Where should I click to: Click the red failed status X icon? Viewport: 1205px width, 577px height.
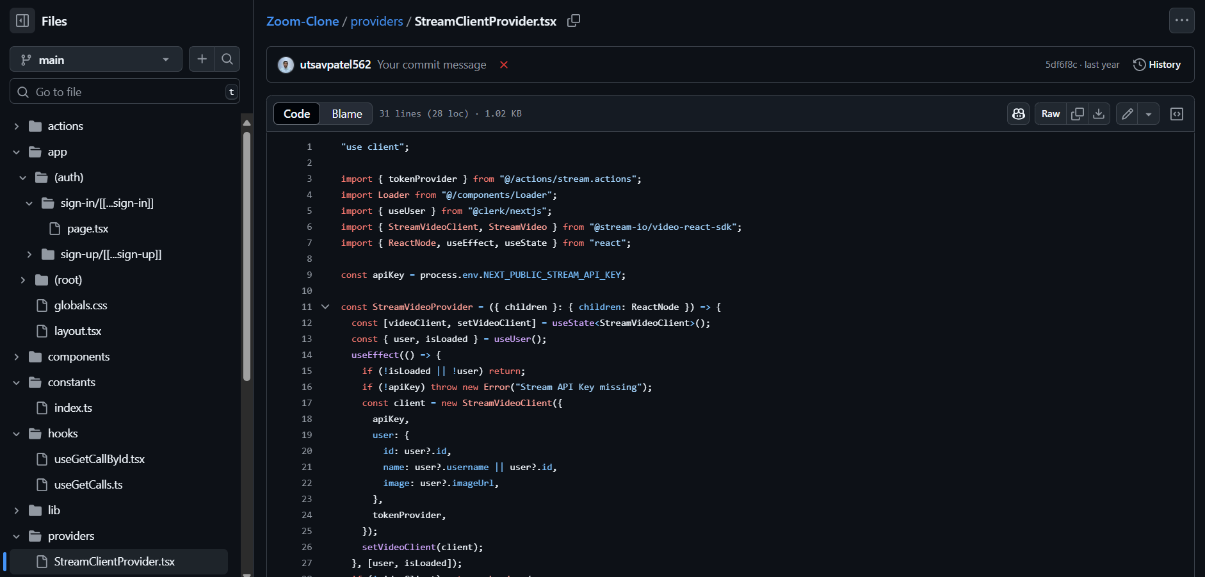pos(504,65)
